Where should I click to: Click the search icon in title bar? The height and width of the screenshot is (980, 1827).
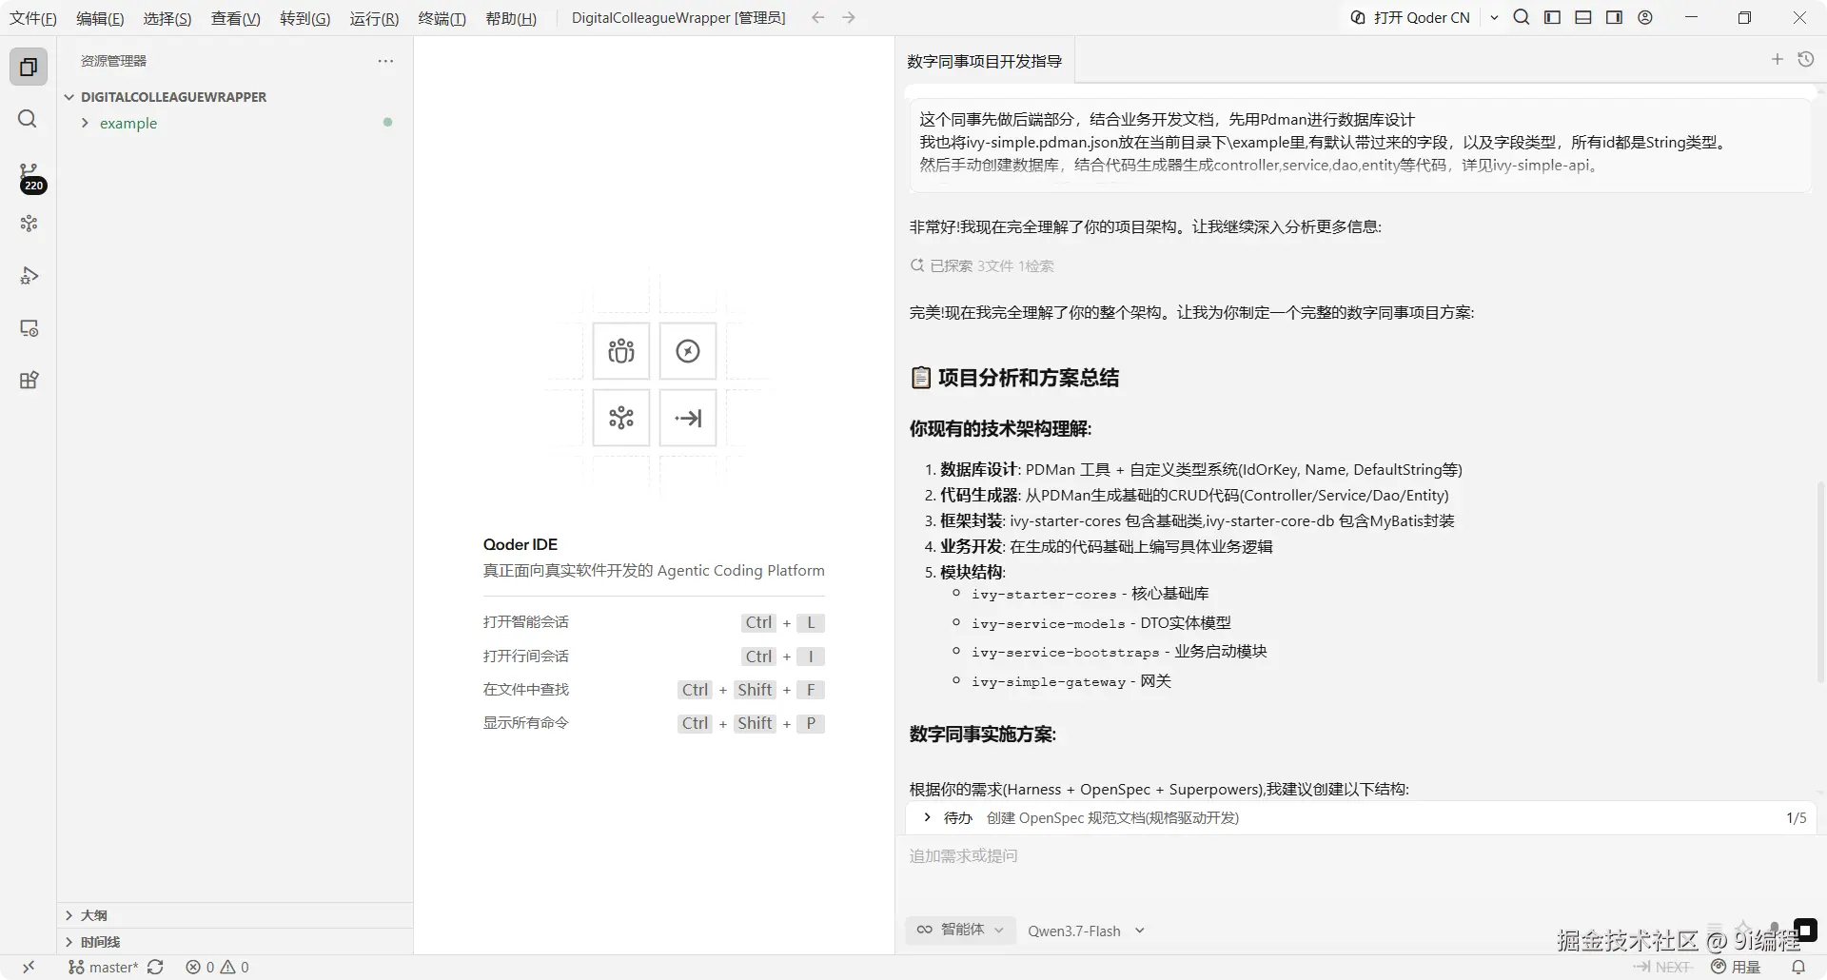click(1522, 17)
